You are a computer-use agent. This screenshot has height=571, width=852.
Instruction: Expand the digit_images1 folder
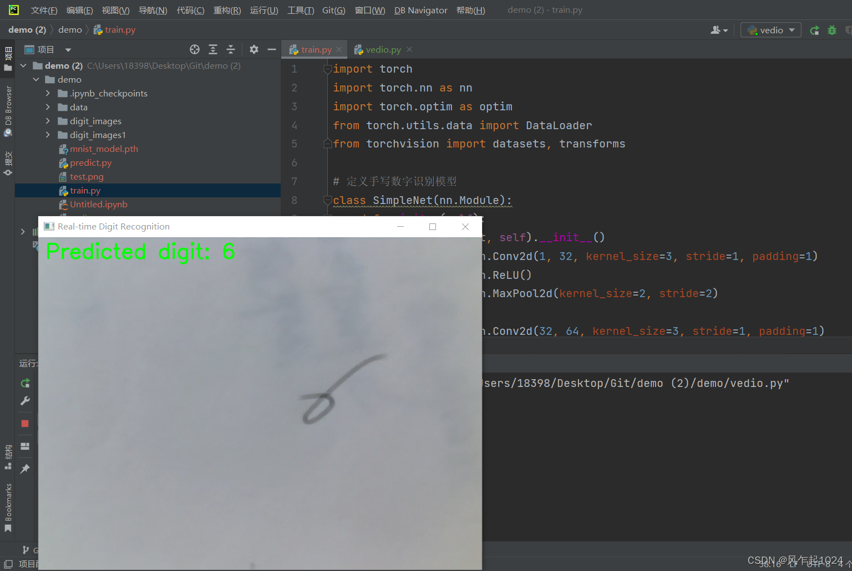point(48,135)
